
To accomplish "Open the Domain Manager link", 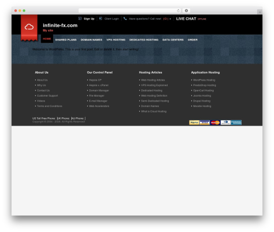I will [99, 90].
